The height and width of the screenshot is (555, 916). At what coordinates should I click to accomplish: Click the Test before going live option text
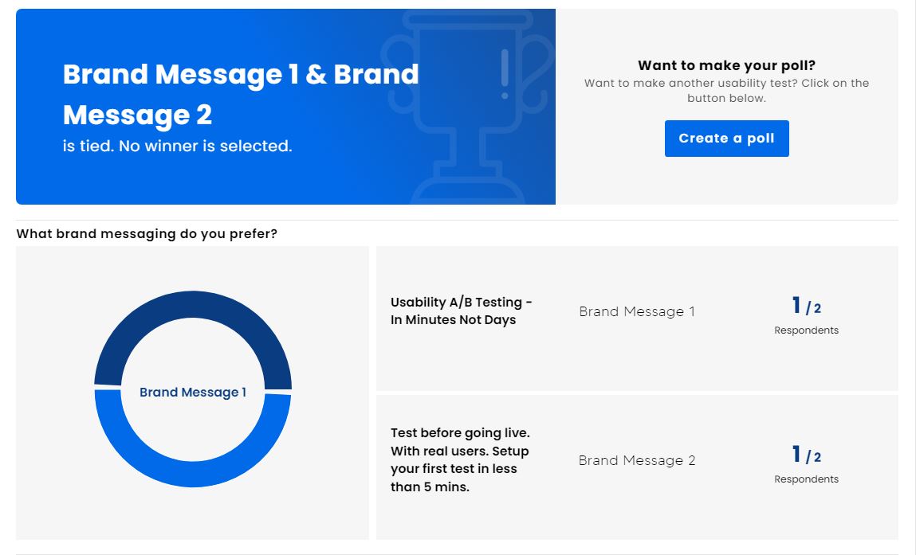point(461,460)
